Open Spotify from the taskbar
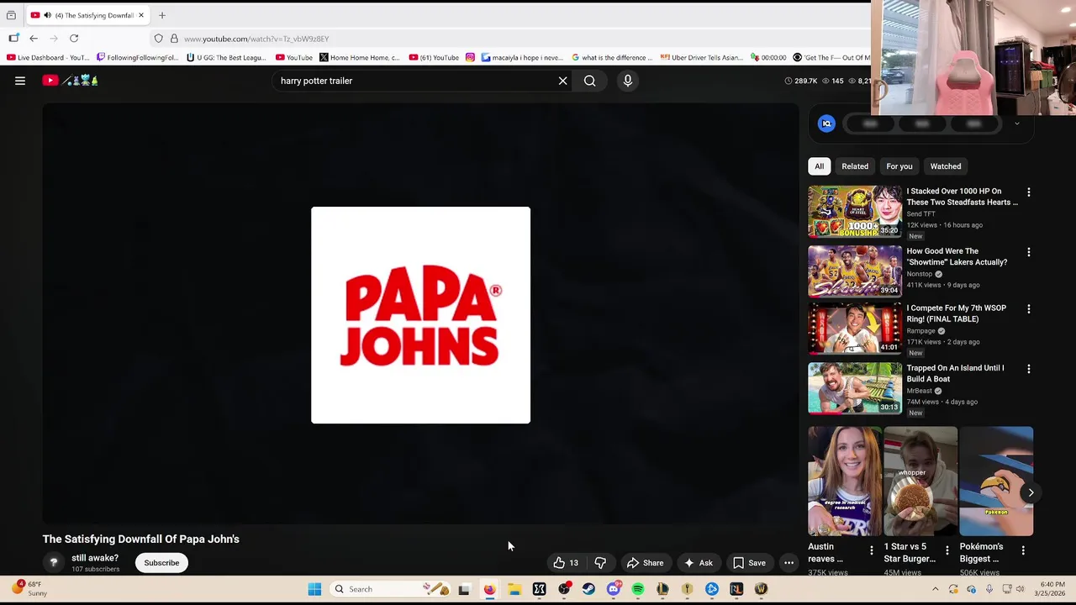This screenshot has width=1076, height=605. click(x=638, y=589)
